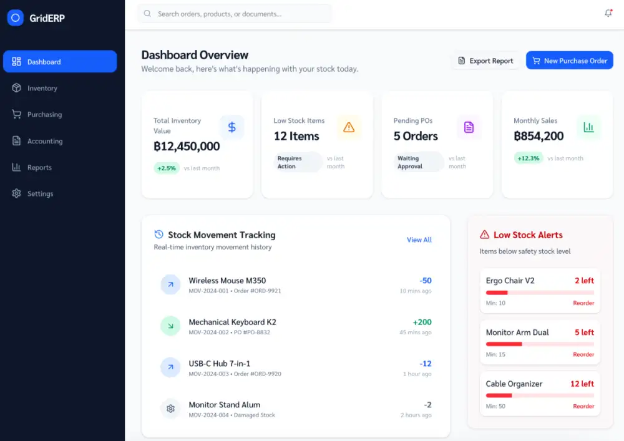Click the search orders input field

(x=234, y=13)
